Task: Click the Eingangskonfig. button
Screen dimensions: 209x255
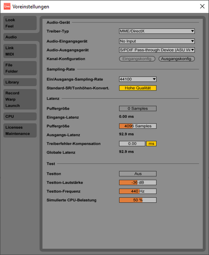Action: click(x=137, y=59)
